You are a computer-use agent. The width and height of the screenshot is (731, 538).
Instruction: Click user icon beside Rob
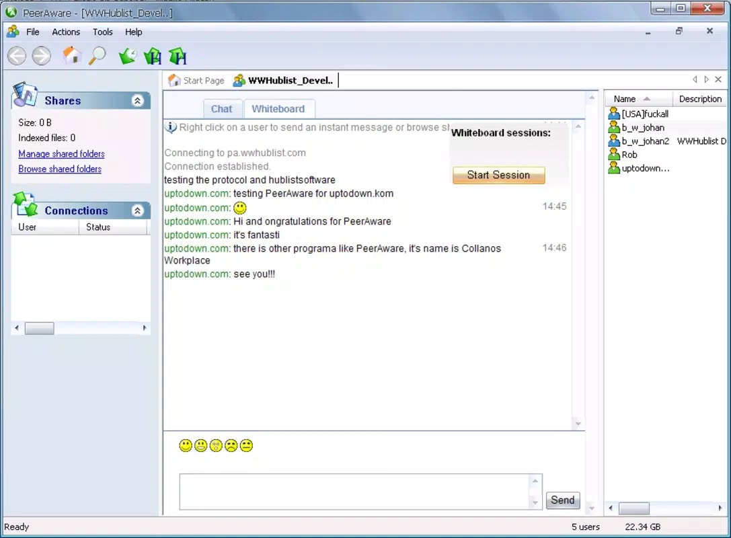point(614,154)
